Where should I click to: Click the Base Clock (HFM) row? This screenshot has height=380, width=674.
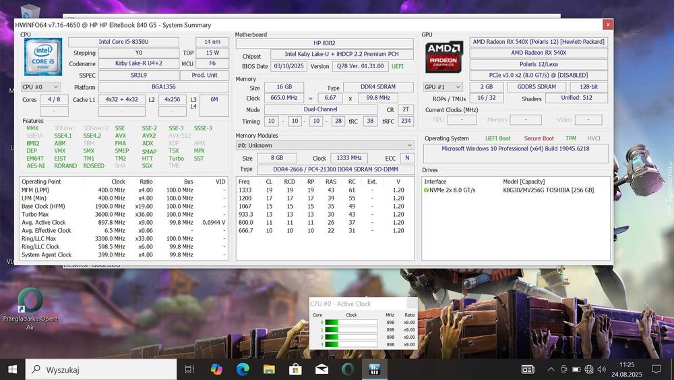pyautogui.click(x=123, y=206)
